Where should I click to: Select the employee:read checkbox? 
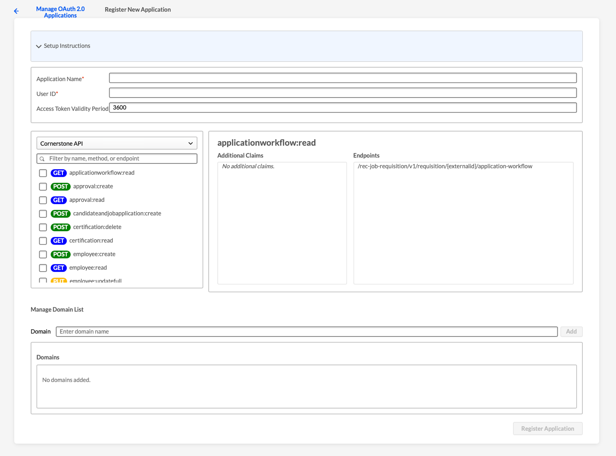pyautogui.click(x=43, y=268)
